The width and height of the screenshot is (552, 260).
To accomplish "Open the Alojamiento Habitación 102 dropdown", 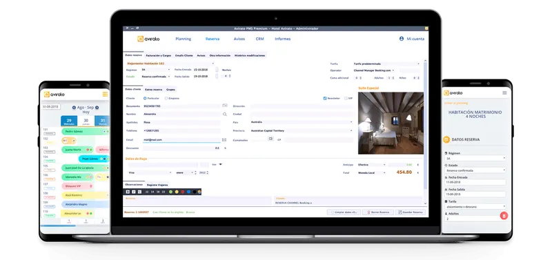I will pyautogui.click(x=170, y=63).
